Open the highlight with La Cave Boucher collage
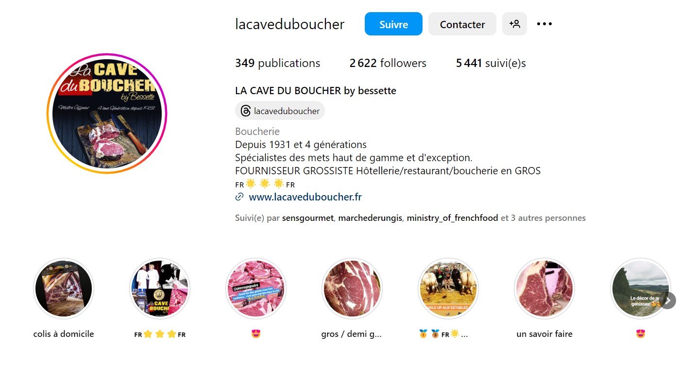 click(x=160, y=288)
